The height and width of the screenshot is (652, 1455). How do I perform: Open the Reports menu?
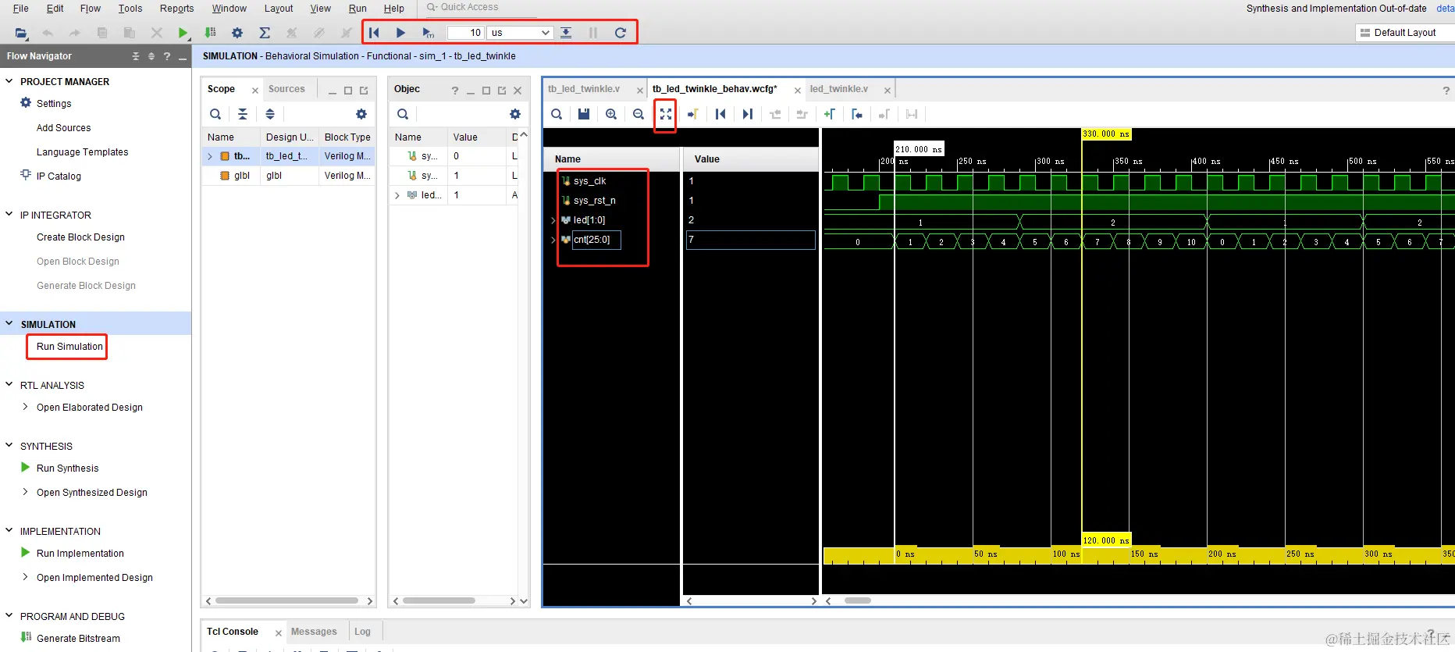[176, 9]
